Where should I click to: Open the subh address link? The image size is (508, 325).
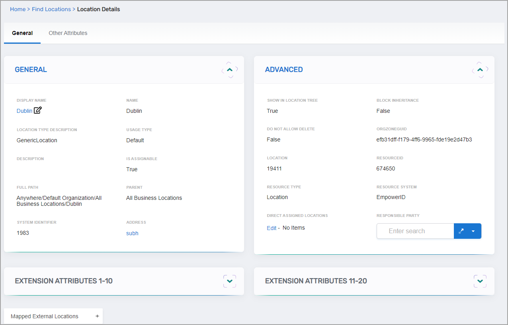click(132, 233)
